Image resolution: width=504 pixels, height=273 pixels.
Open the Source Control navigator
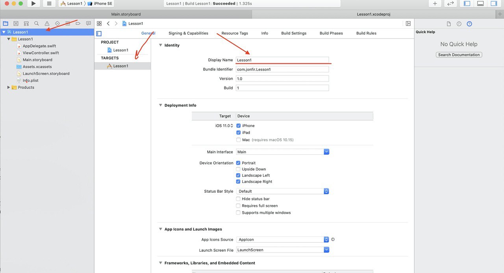(x=16, y=24)
